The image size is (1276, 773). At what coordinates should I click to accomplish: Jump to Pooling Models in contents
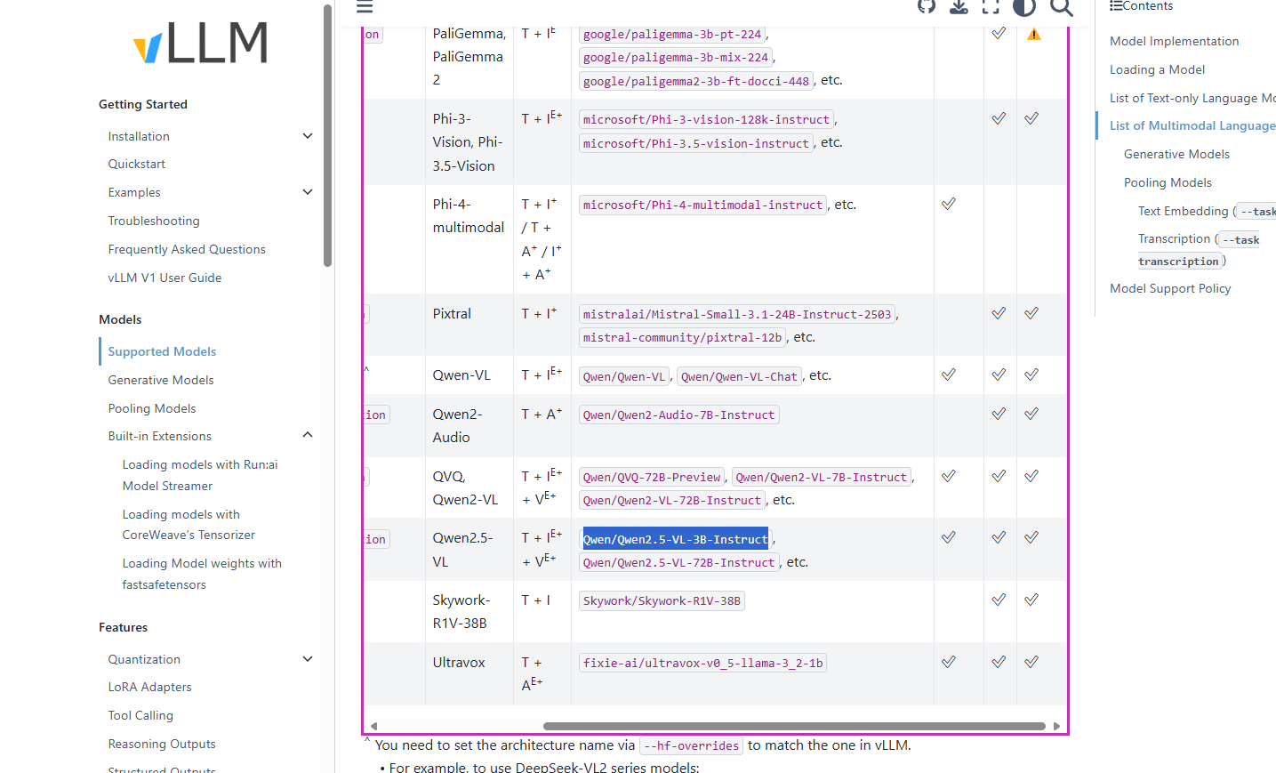(1168, 183)
